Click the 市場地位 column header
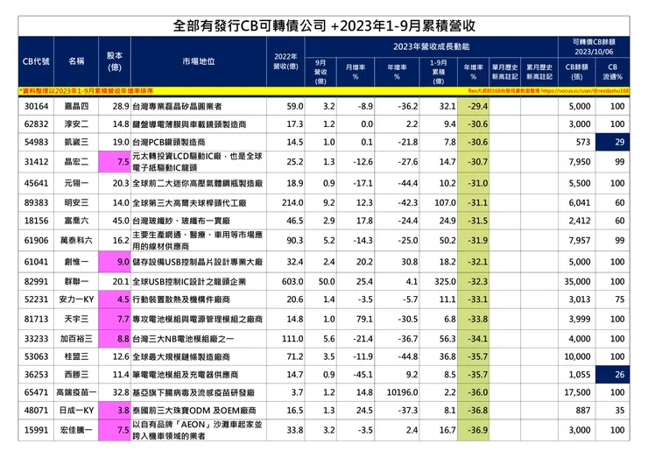648x458 pixels. pos(199,61)
